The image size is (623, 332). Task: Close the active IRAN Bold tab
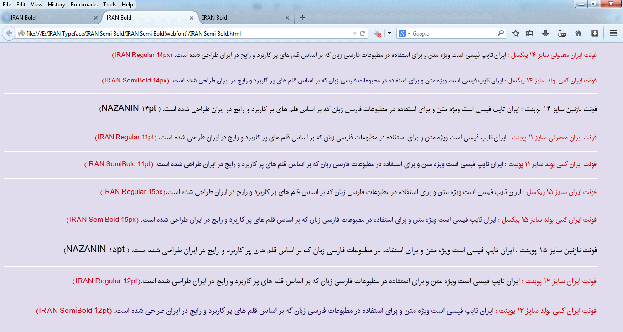[191, 18]
